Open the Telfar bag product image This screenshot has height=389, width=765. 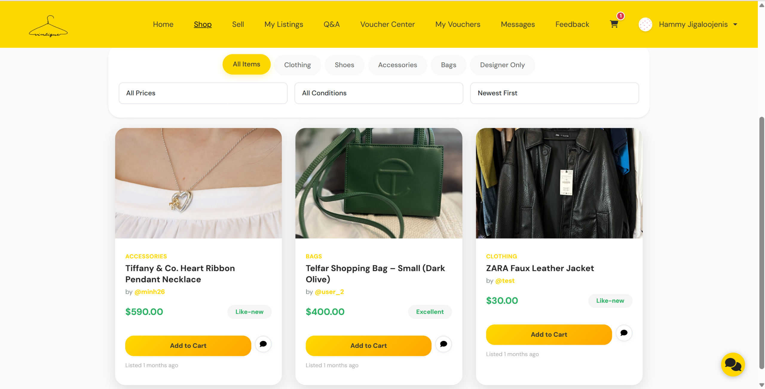(x=379, y=183)
